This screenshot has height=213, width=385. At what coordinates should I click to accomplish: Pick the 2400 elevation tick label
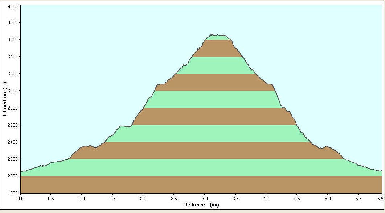[x=12, y=142]
